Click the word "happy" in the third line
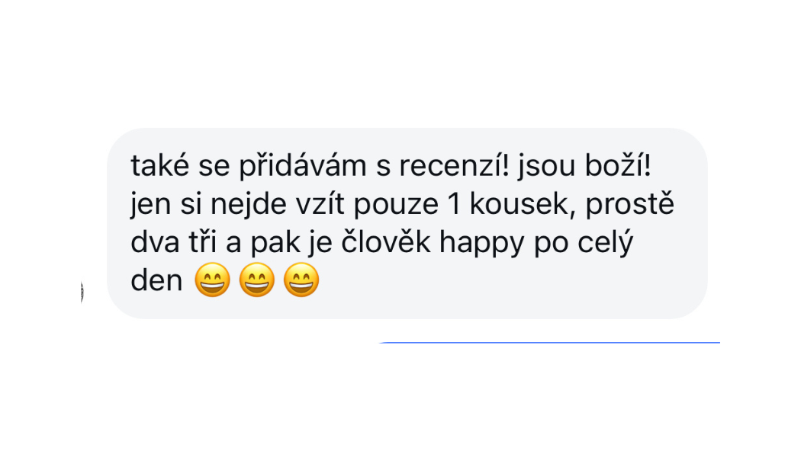 pos(481,243)
